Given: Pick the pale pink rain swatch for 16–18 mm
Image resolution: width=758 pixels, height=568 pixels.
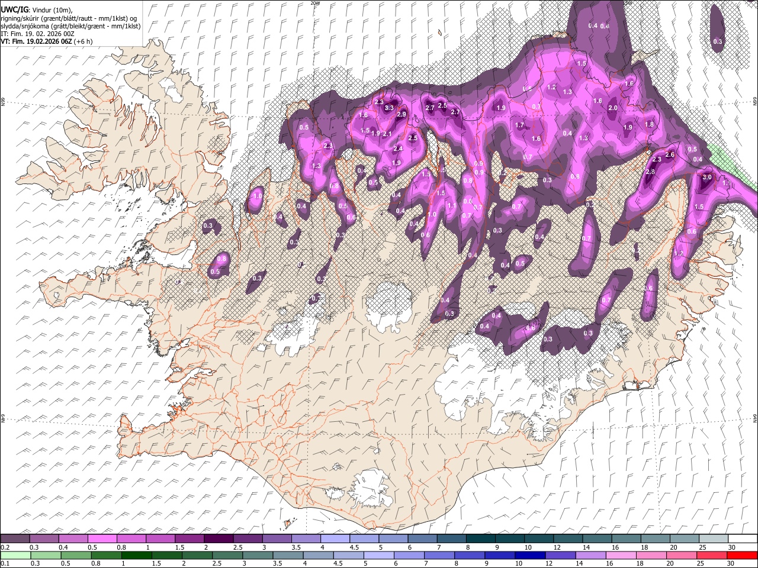Looking at the screenshot, I should pyautogui.click(x=621, y=555).
